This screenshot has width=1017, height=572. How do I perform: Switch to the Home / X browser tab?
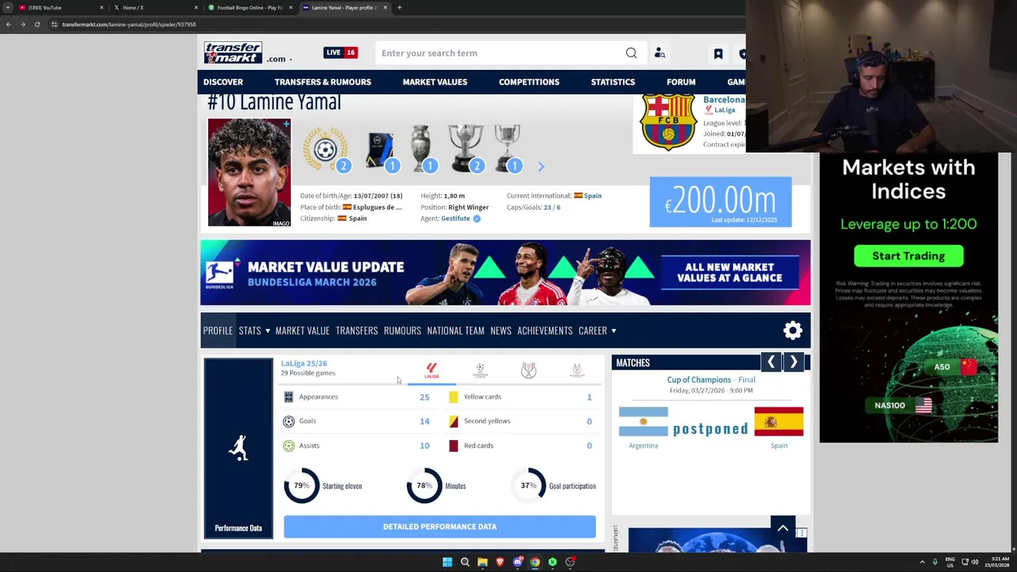click(x=155, y=7)
